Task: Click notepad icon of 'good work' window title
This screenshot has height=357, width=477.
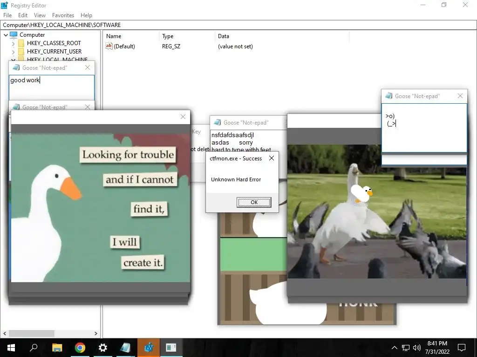Action: (x=16, y=67)
